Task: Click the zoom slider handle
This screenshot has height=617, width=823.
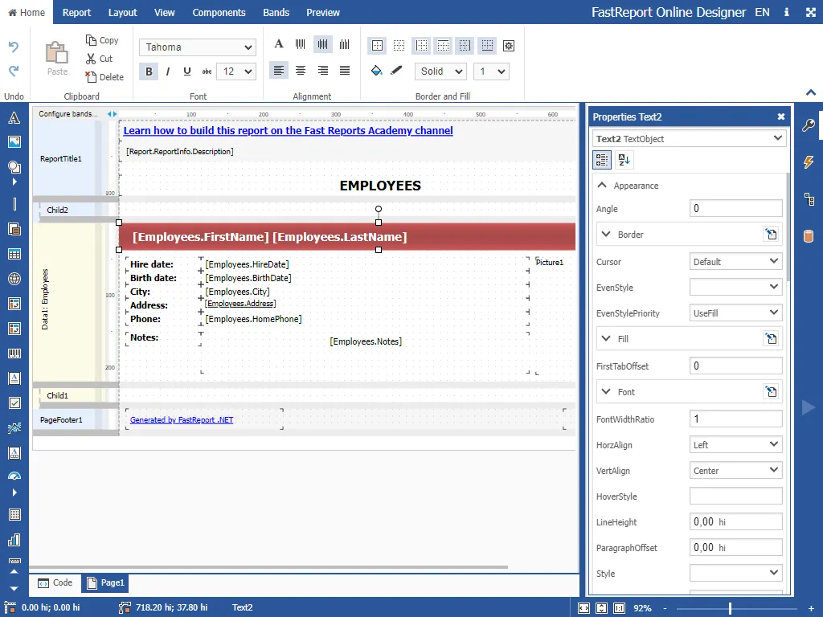Action: click(x=730, y=608)
